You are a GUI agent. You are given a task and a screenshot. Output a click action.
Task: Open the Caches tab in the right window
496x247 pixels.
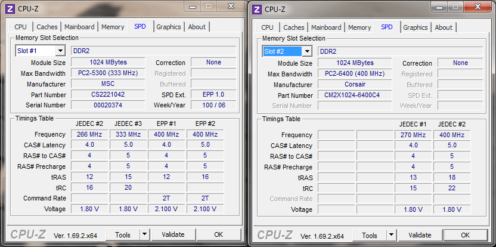click(x=293, y=27)
